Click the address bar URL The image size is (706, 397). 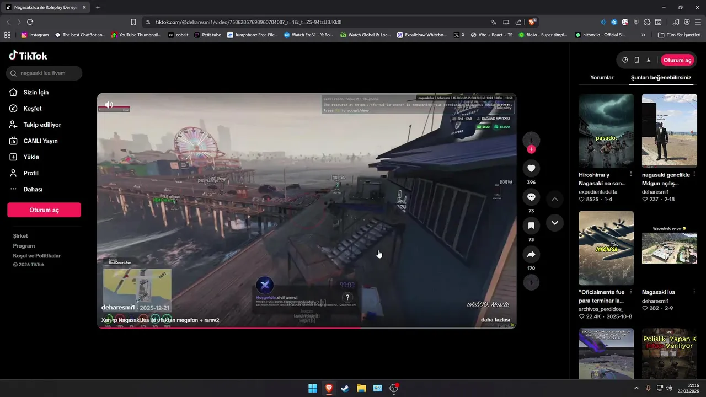249,22
